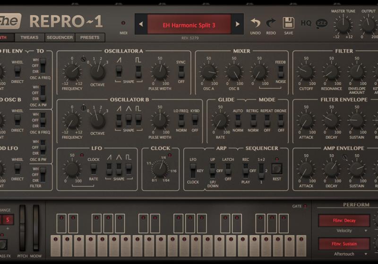Click the MIDI indicator light
This screenshot has width=378, height=264.
(x=123, y=23)
